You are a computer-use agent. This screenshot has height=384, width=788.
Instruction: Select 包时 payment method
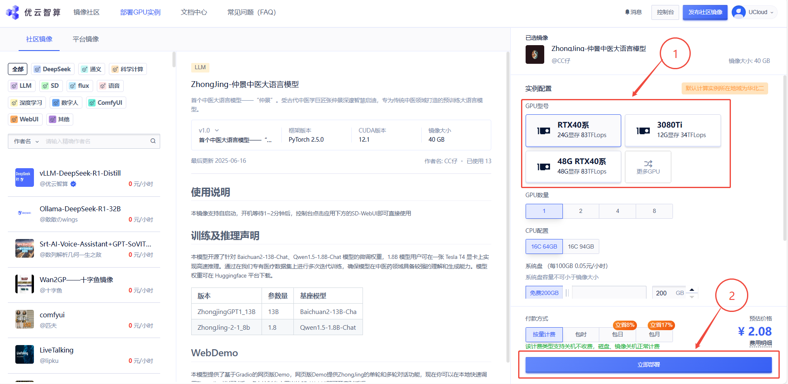click(581, 334)
